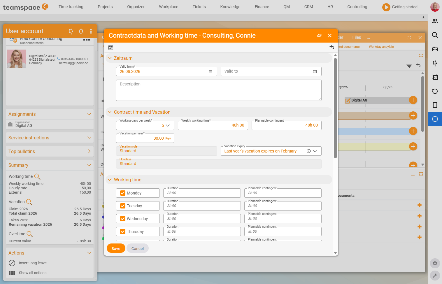Click the Description text area
This screenshot has height=284, width=442.
219,90
